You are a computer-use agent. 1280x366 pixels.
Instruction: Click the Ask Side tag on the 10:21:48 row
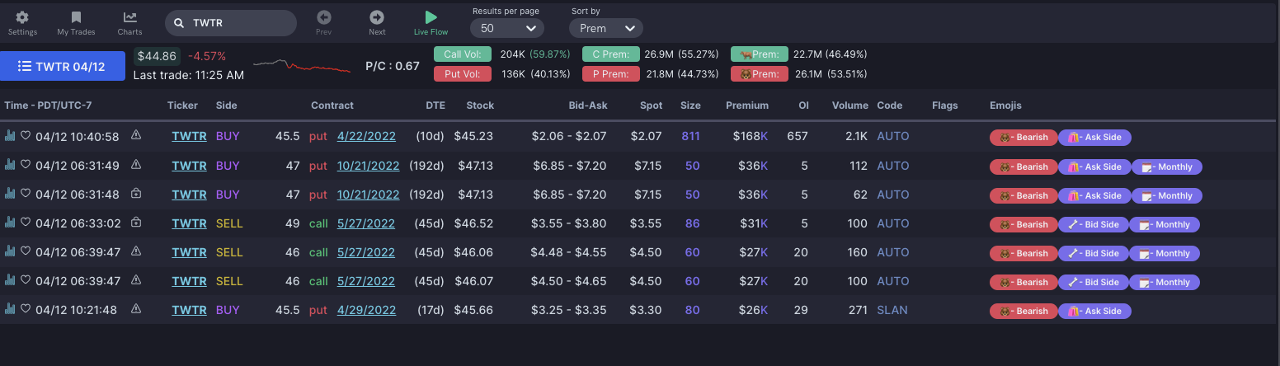tap(1094, 312)
